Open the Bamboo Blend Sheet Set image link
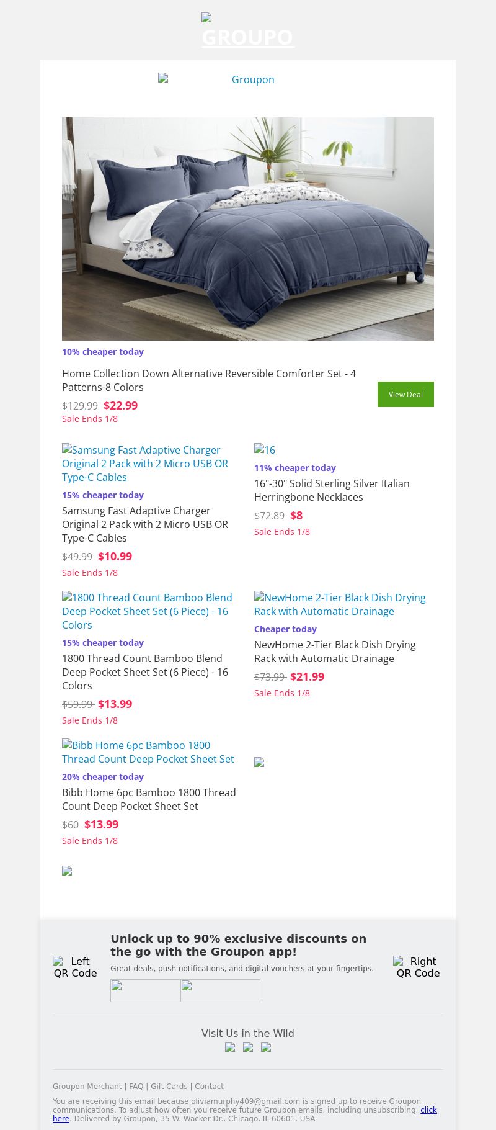496x1130 pixels. pyautogui.click(x=147, y=611)
